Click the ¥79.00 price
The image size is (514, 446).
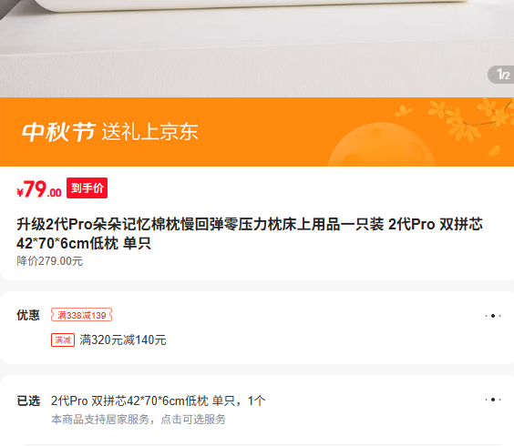pos(38,189)
